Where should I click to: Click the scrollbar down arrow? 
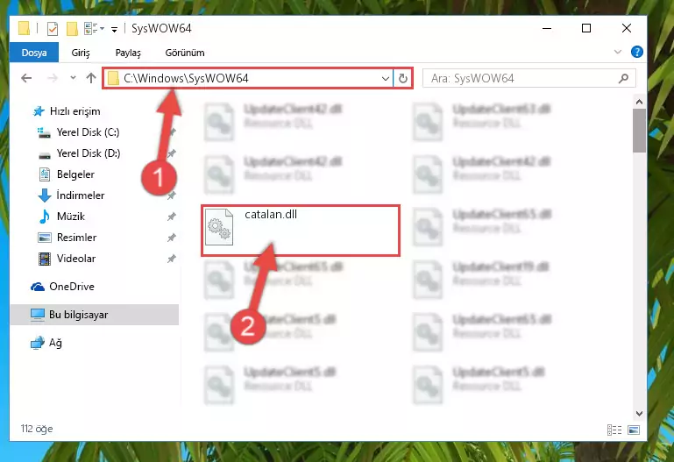click(x=639, y=414)
